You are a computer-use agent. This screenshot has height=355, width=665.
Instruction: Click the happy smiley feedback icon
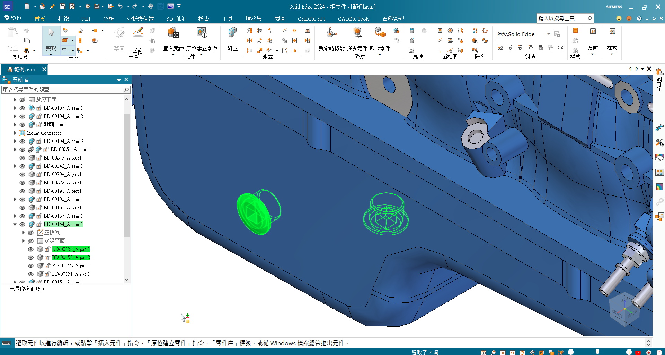[x=619, y=18]
